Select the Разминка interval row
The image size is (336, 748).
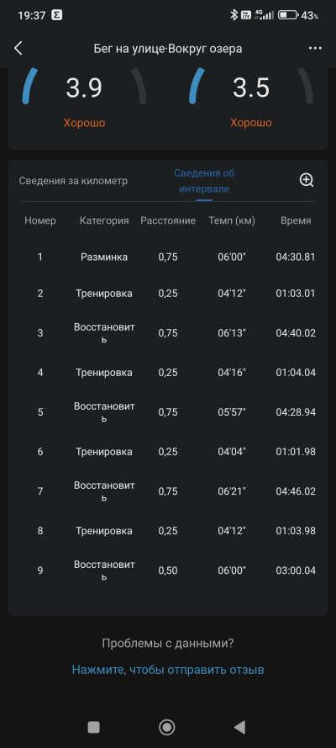pos(168,257)
